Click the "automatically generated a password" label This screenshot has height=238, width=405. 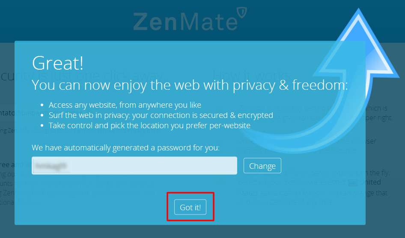click(125, 148)
